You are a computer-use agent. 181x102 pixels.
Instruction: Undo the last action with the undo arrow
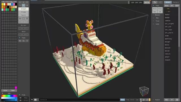point(155,2)
